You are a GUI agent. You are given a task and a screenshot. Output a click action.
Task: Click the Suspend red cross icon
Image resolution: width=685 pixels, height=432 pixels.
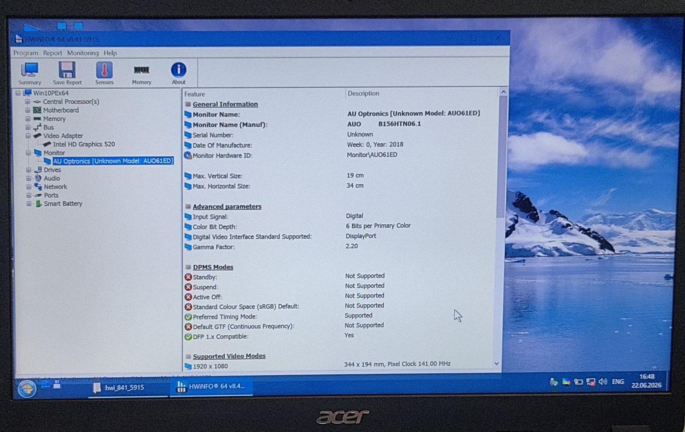click(188, 287)
